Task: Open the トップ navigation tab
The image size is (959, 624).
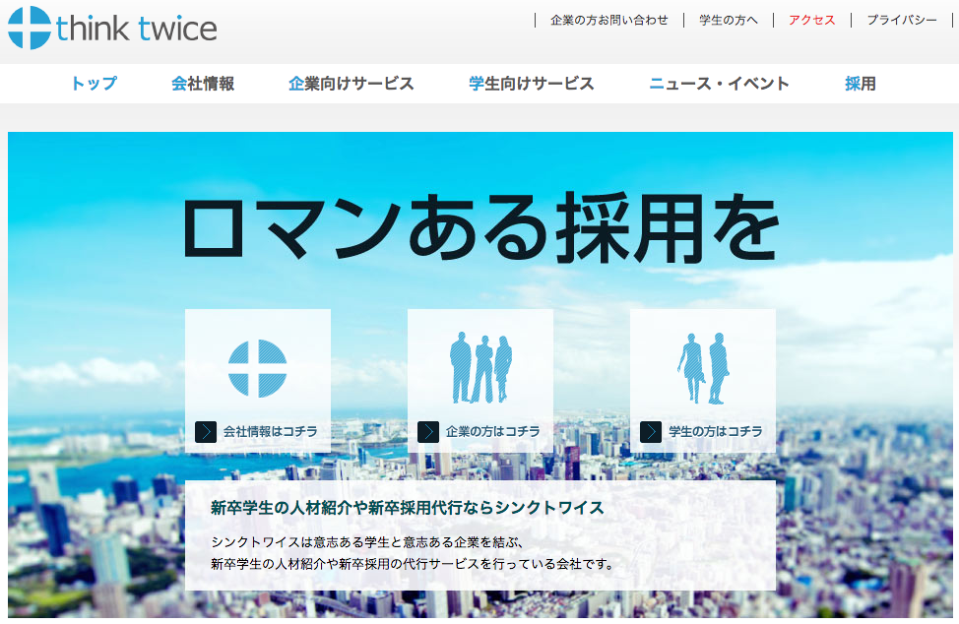Action: point(94,84)
